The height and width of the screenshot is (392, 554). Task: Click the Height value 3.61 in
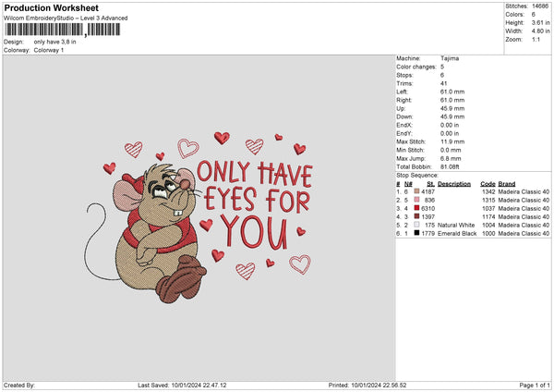(540, 22)
